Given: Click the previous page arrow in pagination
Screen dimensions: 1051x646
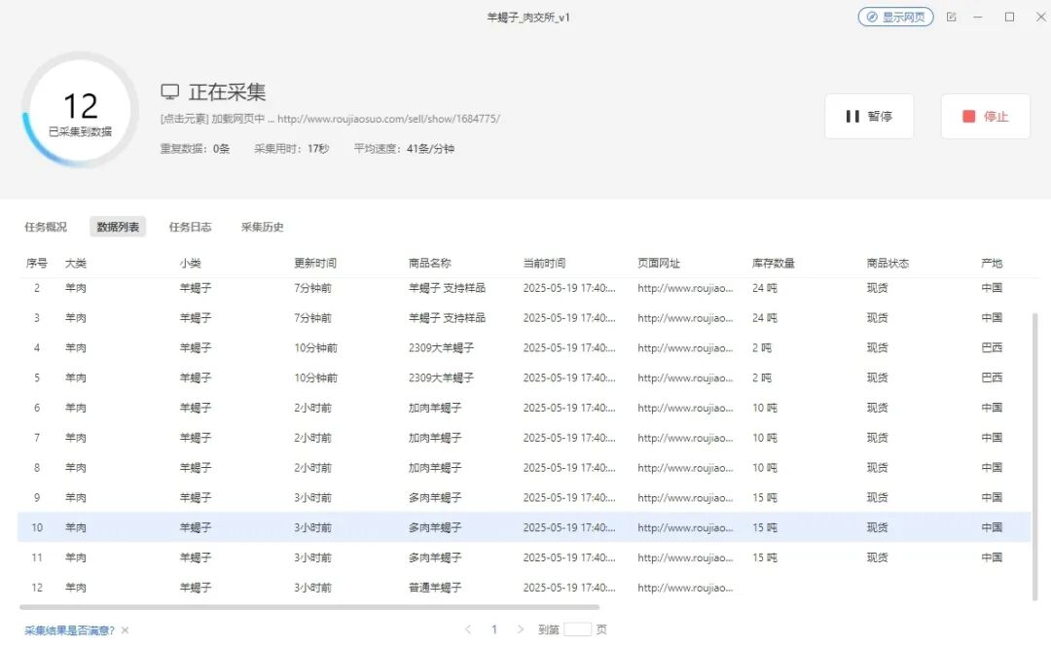Looking at the screenshot, I should 468,629.
